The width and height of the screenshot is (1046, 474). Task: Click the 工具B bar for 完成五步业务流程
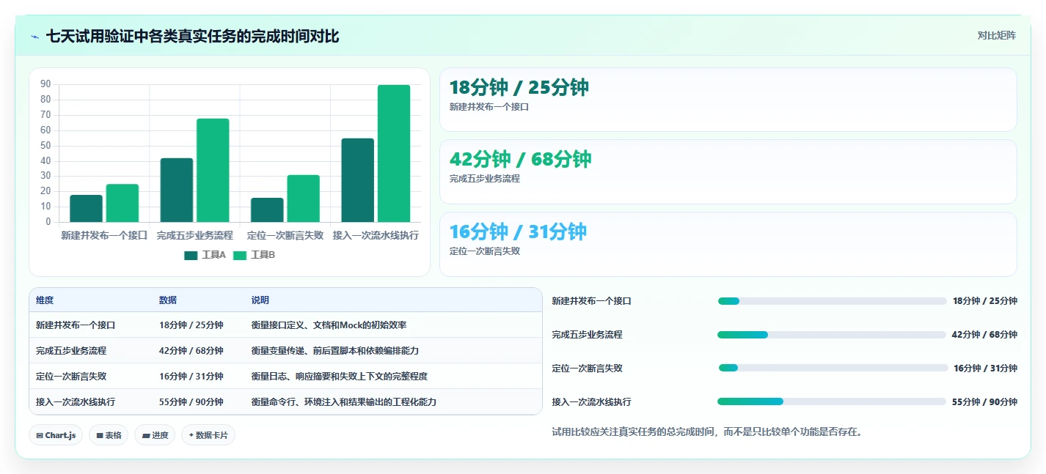pos(213,170)
